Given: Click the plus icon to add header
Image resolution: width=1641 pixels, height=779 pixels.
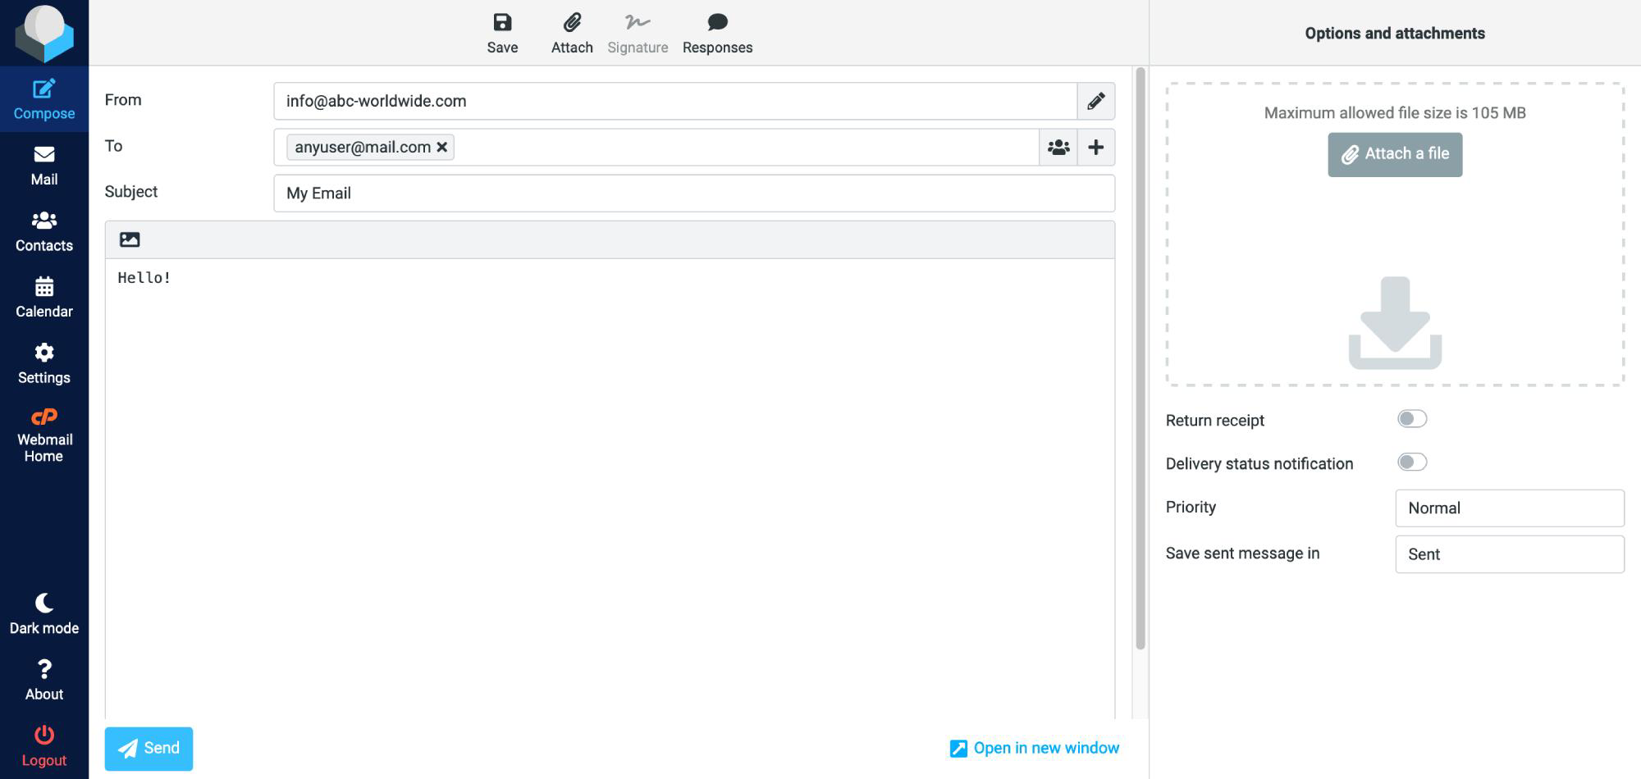Looking at the screenshot, I should pos(1095,148).
